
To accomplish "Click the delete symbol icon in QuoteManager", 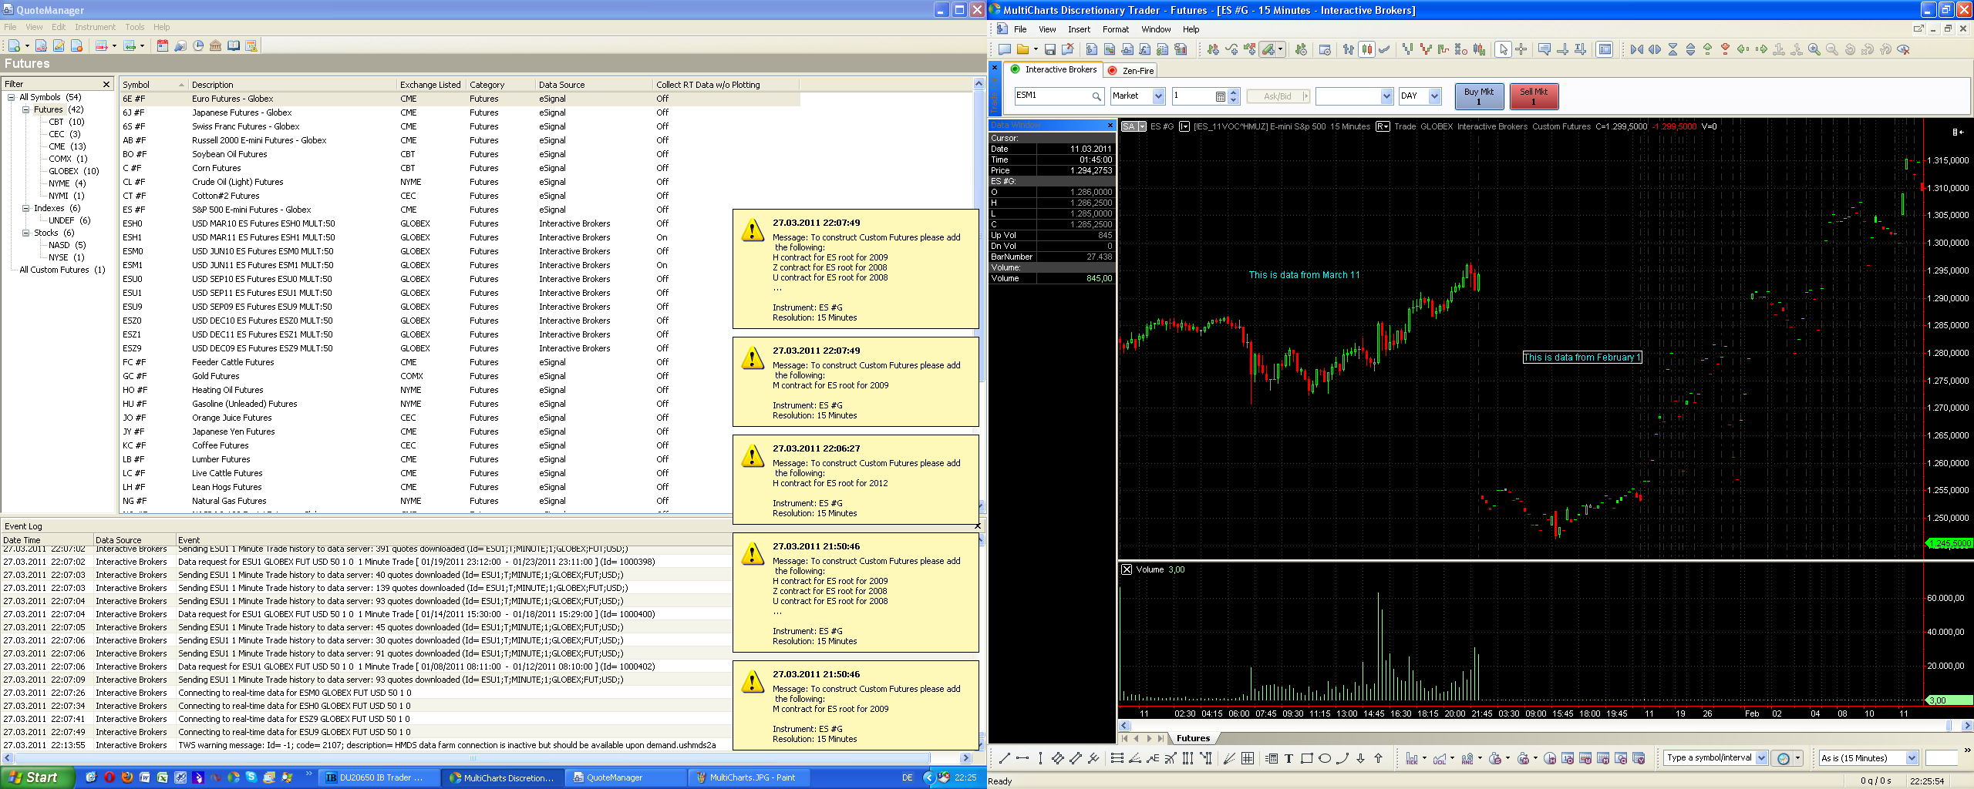I will tap(77, 46).
